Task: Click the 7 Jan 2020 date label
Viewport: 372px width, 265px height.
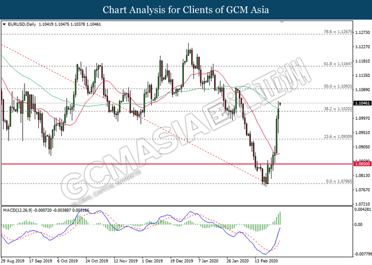Action: pos(208,261)
